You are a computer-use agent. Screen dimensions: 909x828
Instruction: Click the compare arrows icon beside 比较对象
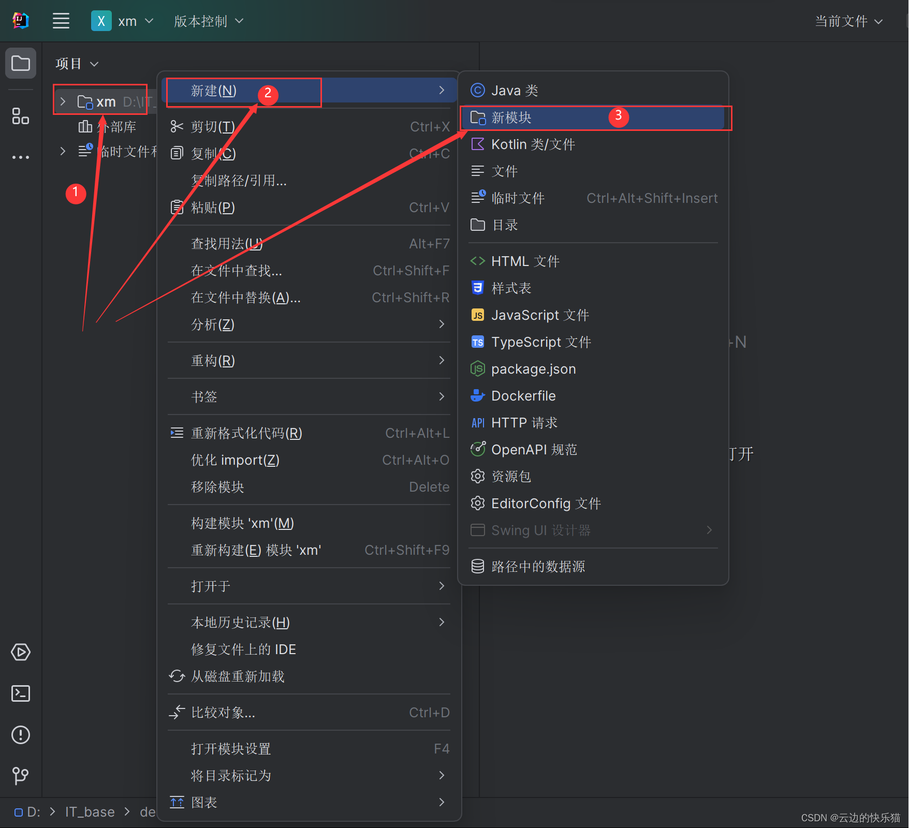pyautogui.click(x=177, y=712)
